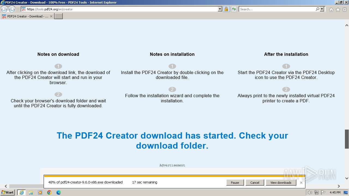Click the Advertisement label
This screenshot has width=349, height=196.
pos(172,165)
